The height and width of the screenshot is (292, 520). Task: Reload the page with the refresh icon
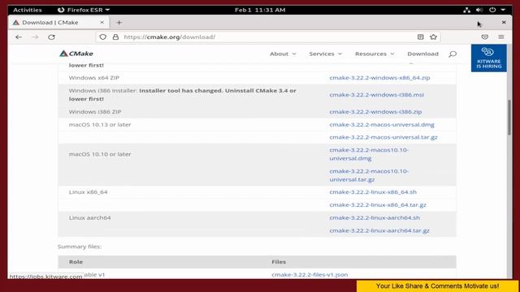(x=51, y=37)
